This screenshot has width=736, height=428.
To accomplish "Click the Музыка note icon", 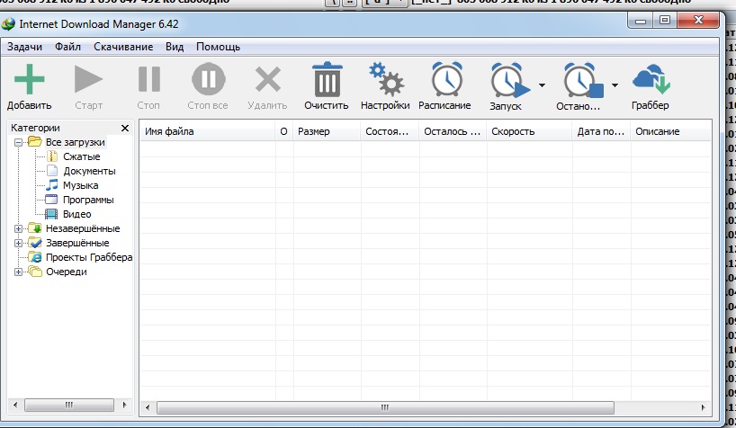I will click(x=52, y=185).
